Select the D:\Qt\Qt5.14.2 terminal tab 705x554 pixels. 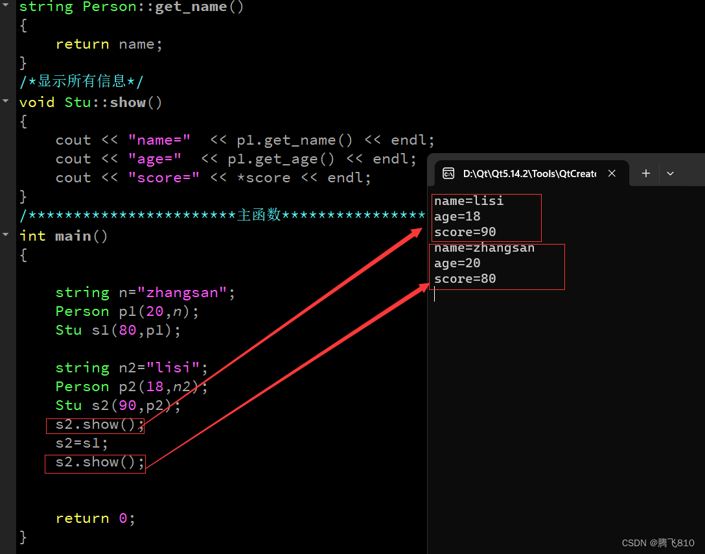click(532, 173)
